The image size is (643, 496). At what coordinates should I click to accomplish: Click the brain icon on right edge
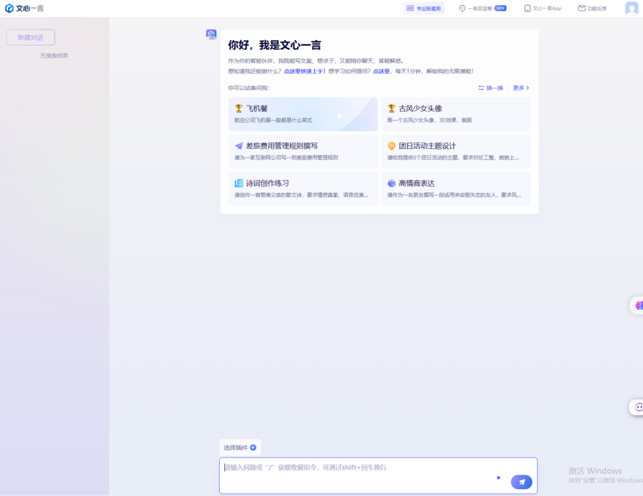coord(639,305)
